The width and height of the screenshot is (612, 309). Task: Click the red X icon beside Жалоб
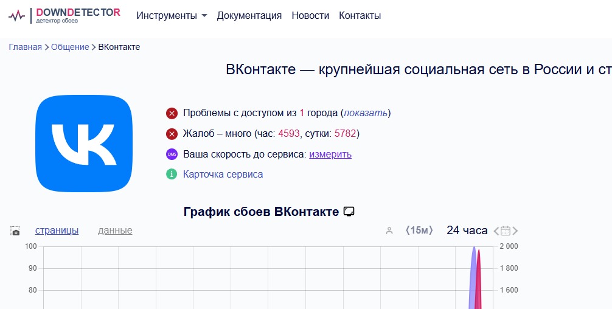click(172, 134)
